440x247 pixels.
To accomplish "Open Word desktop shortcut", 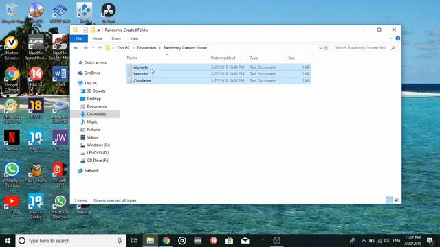I will (60, 76).
